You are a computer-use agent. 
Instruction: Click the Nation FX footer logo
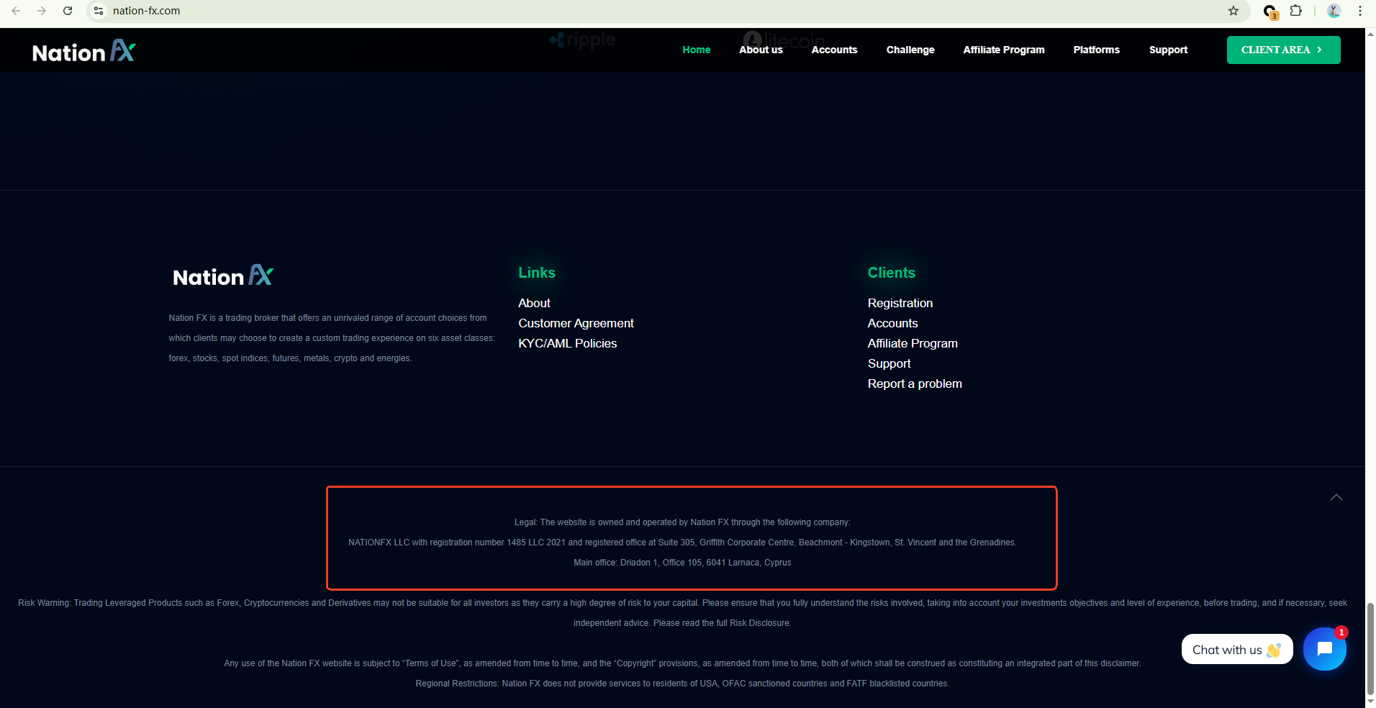[x=223, y=276]
